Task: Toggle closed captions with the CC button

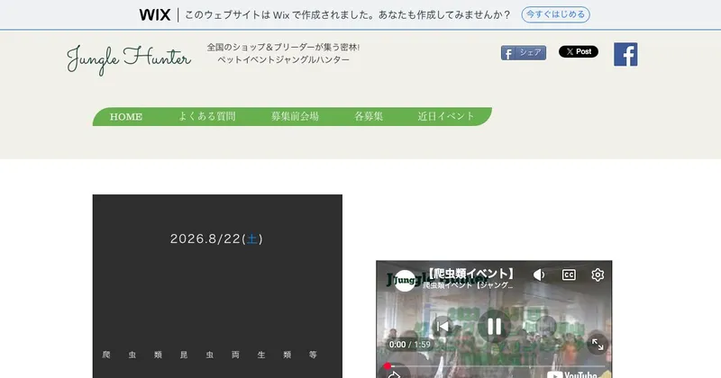Action: (569, 274)
